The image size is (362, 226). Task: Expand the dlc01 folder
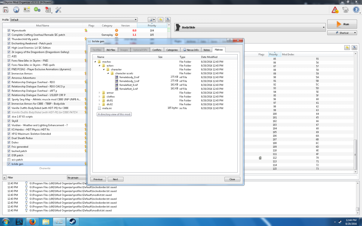tap(99, 100)
